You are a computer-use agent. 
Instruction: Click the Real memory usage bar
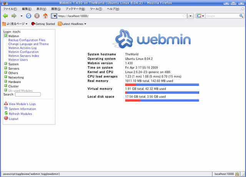pyautogui.click(x=162, y=85)
